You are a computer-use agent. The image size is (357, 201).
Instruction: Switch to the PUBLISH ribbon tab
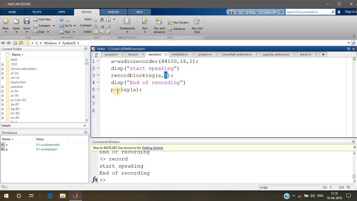(113, 12)
